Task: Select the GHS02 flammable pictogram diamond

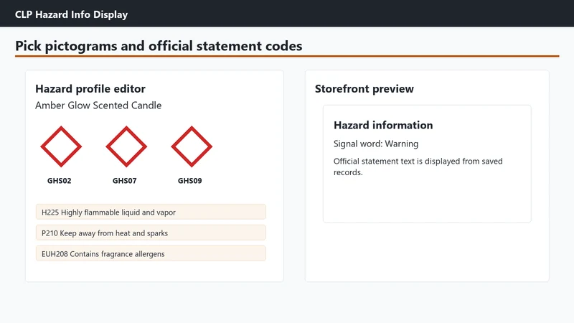Action: pyautogui.click(x=61, y=146)
